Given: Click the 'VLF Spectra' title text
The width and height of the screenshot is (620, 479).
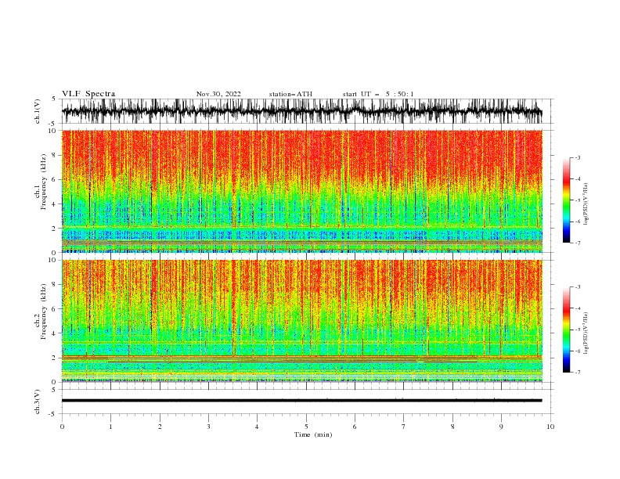Looking at the screenshot, I should coord(88,94).
